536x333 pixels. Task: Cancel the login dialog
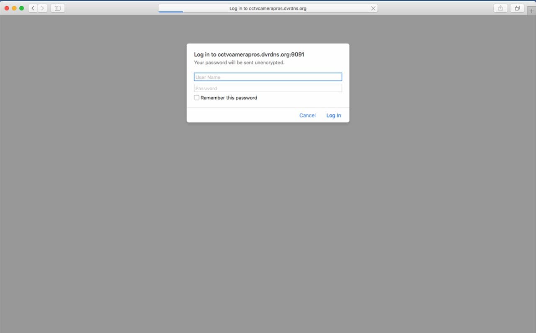[307, 115]
